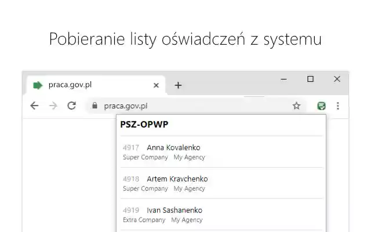The height and width of the screenshot is (232, 371).
Task: Click Super Company under Artem Kravchenko
Action: pyautogui.click(x=146, y=188)
